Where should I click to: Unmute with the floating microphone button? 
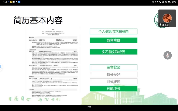168,55
